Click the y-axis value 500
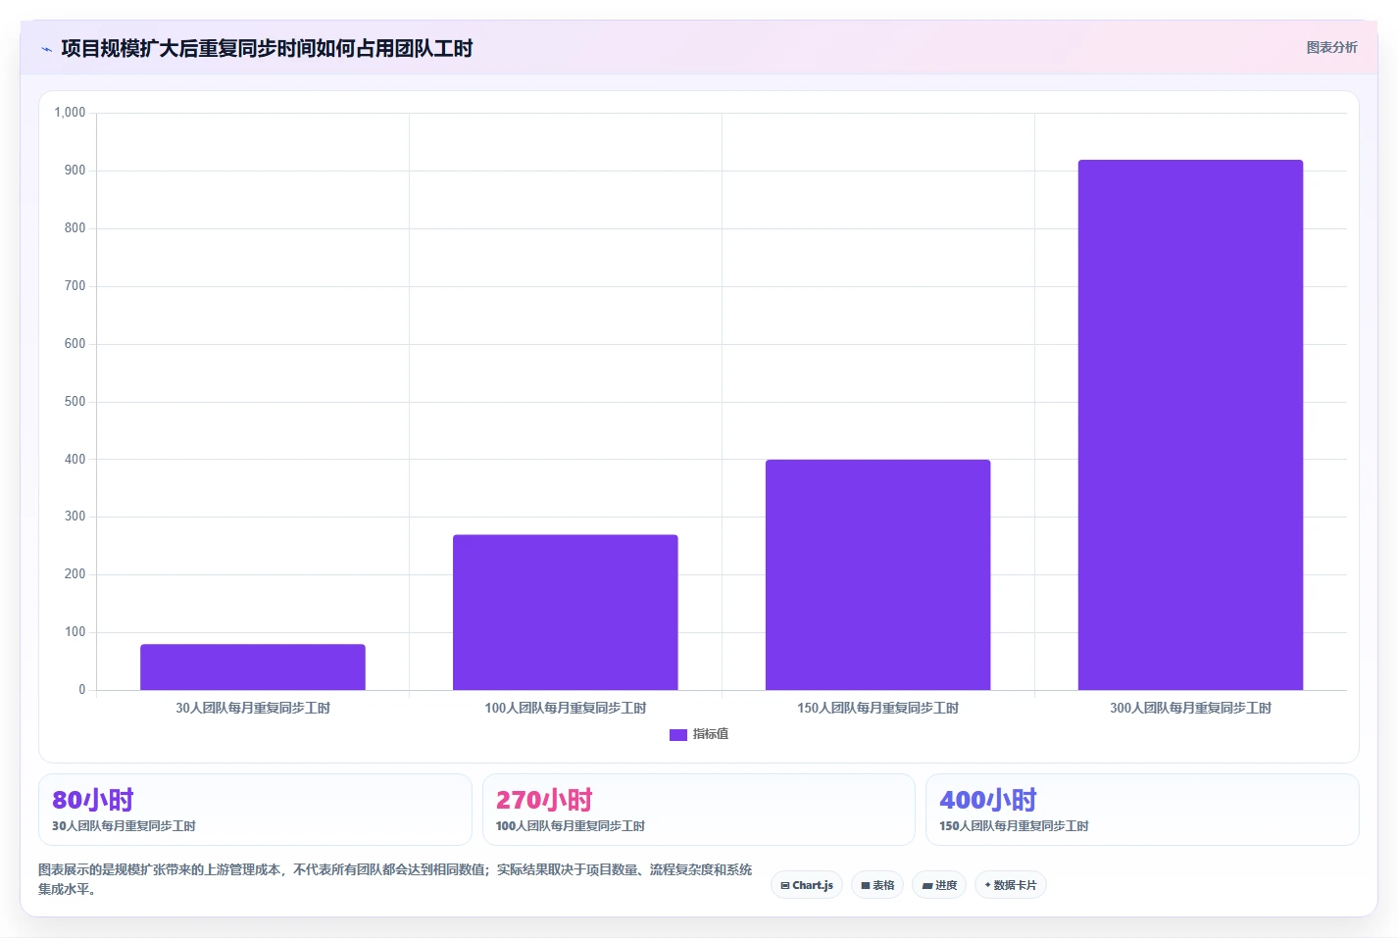The height and width of the screenshot is (938, 1398). [75, 402]
